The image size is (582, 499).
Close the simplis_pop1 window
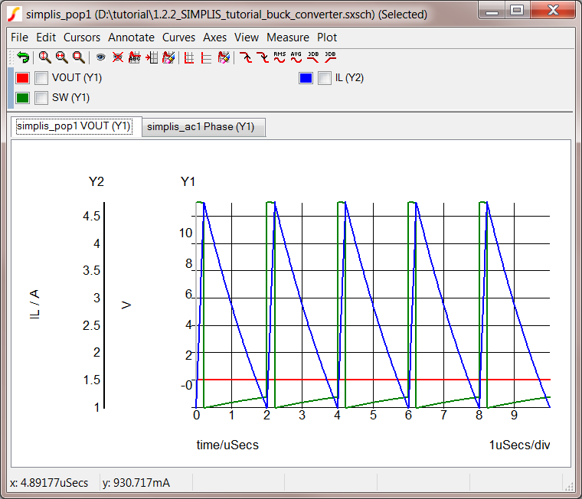tap(553, 11)
